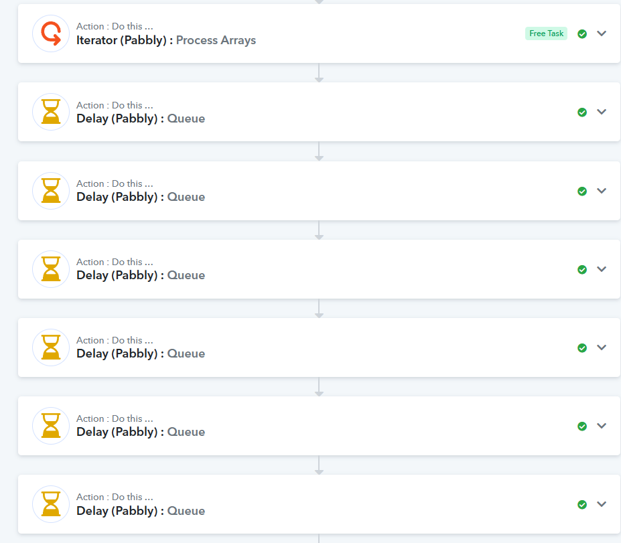Expand the Iterator (Pabbly) Process Arrays step
Screen dimensions: 621x543
(602, 33)
